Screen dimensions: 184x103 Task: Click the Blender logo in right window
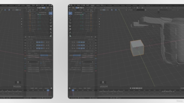tap(70, 5)
